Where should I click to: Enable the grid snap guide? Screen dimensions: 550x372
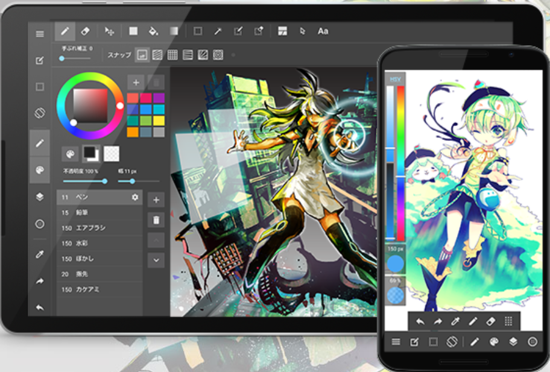point(172,55)
